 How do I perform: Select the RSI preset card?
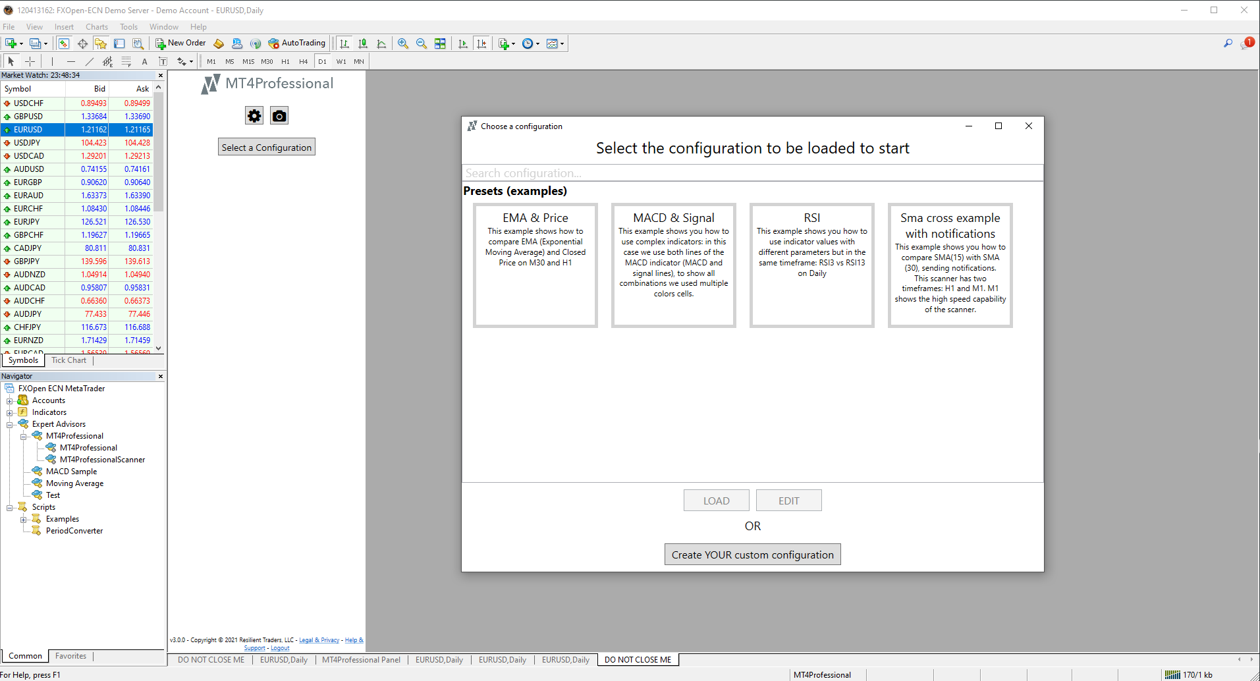coord(812,265)
